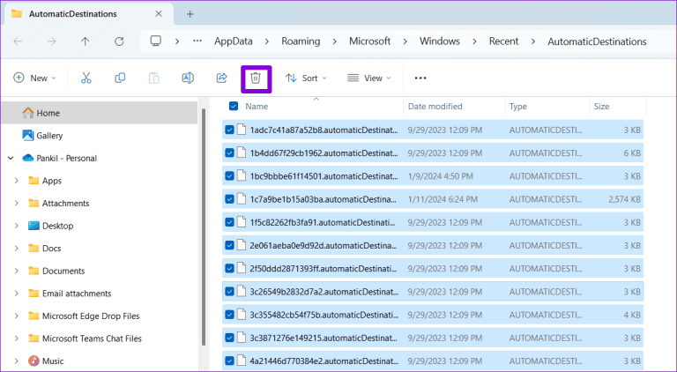Click AppData in the address bar

pyautogui.click(x=233, y=41)
